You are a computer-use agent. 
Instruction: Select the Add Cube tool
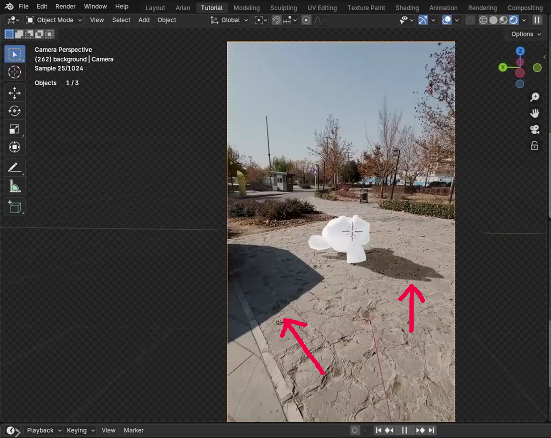tap(14, 207)
